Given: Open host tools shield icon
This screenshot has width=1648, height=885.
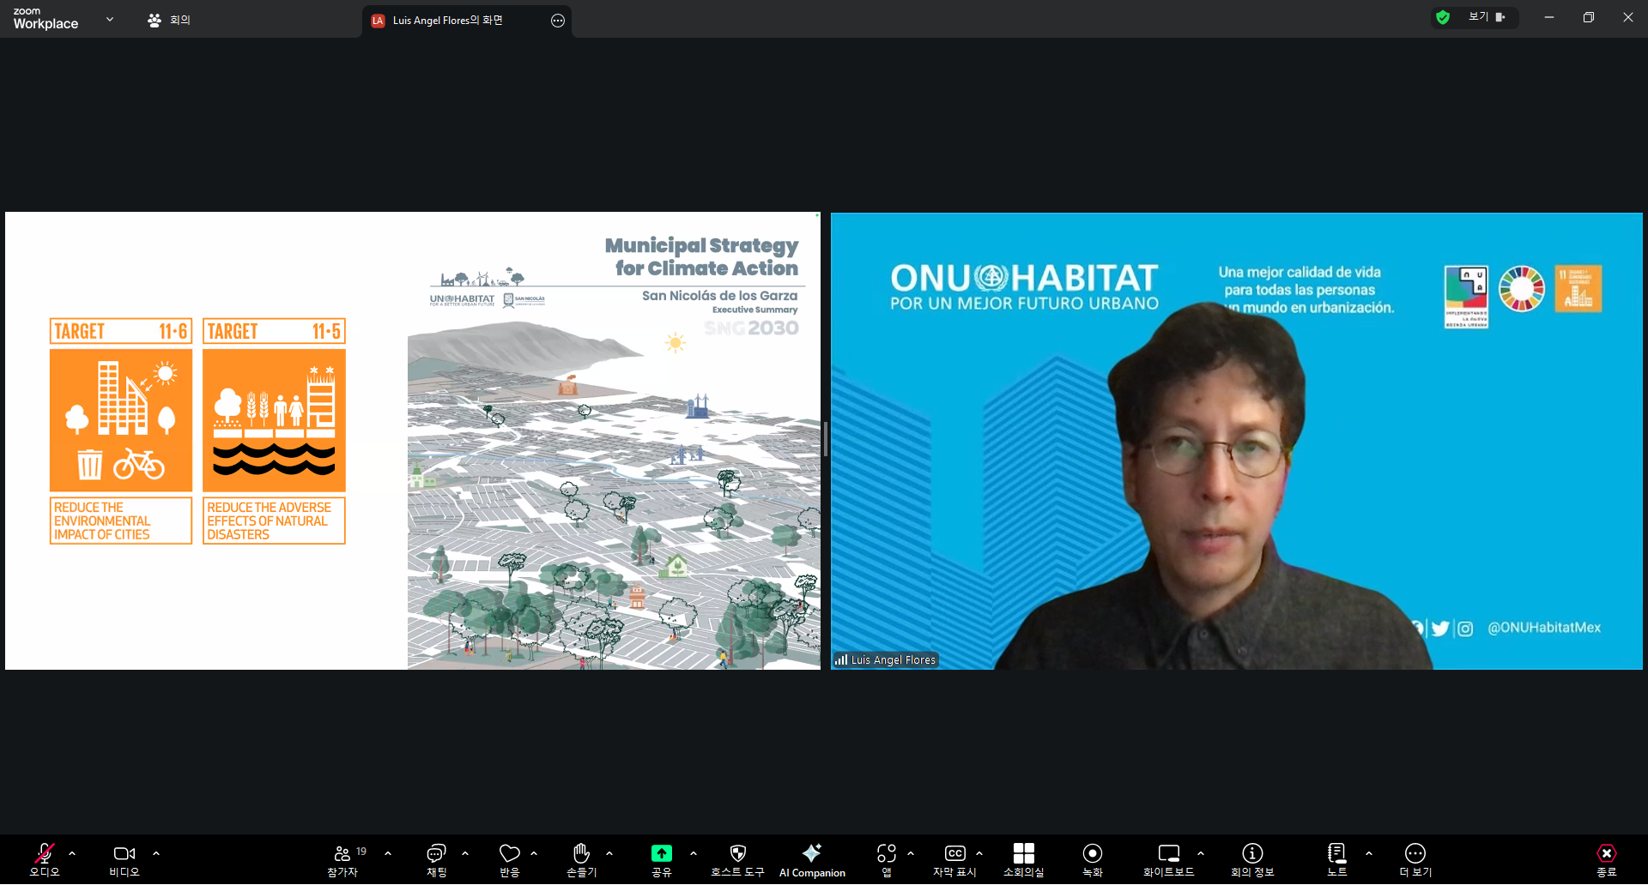Looking at the screenshot, I should (x=737, y=853).
